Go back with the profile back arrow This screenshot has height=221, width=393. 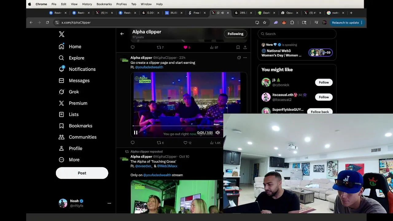pos(122,34)
